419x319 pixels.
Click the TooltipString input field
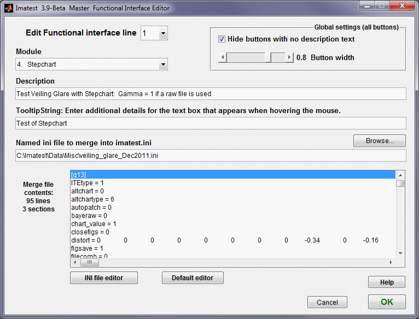pyautogui.click(x=211, y=123)
